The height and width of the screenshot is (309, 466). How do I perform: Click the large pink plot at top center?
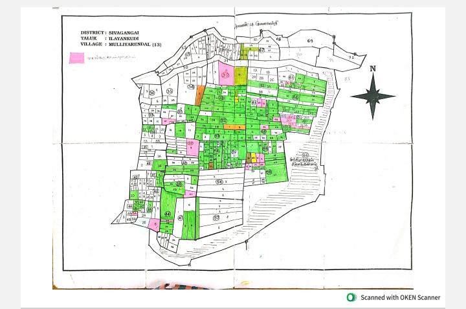click(x=226, y=73)
